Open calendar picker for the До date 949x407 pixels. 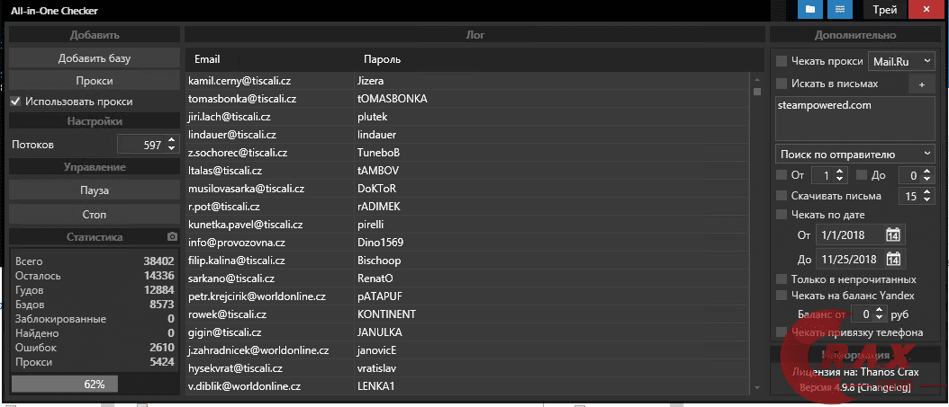tap(893, 260)
